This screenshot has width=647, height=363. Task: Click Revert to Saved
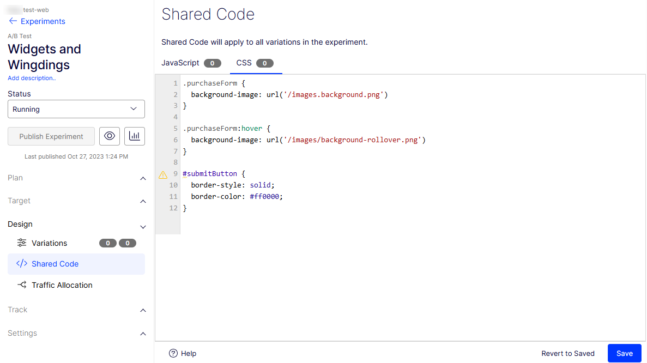pyautogui.click(x=568, y=353)
